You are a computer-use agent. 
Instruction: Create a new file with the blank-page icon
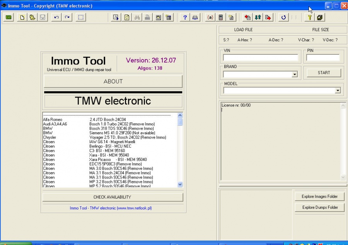pos(22,17)
